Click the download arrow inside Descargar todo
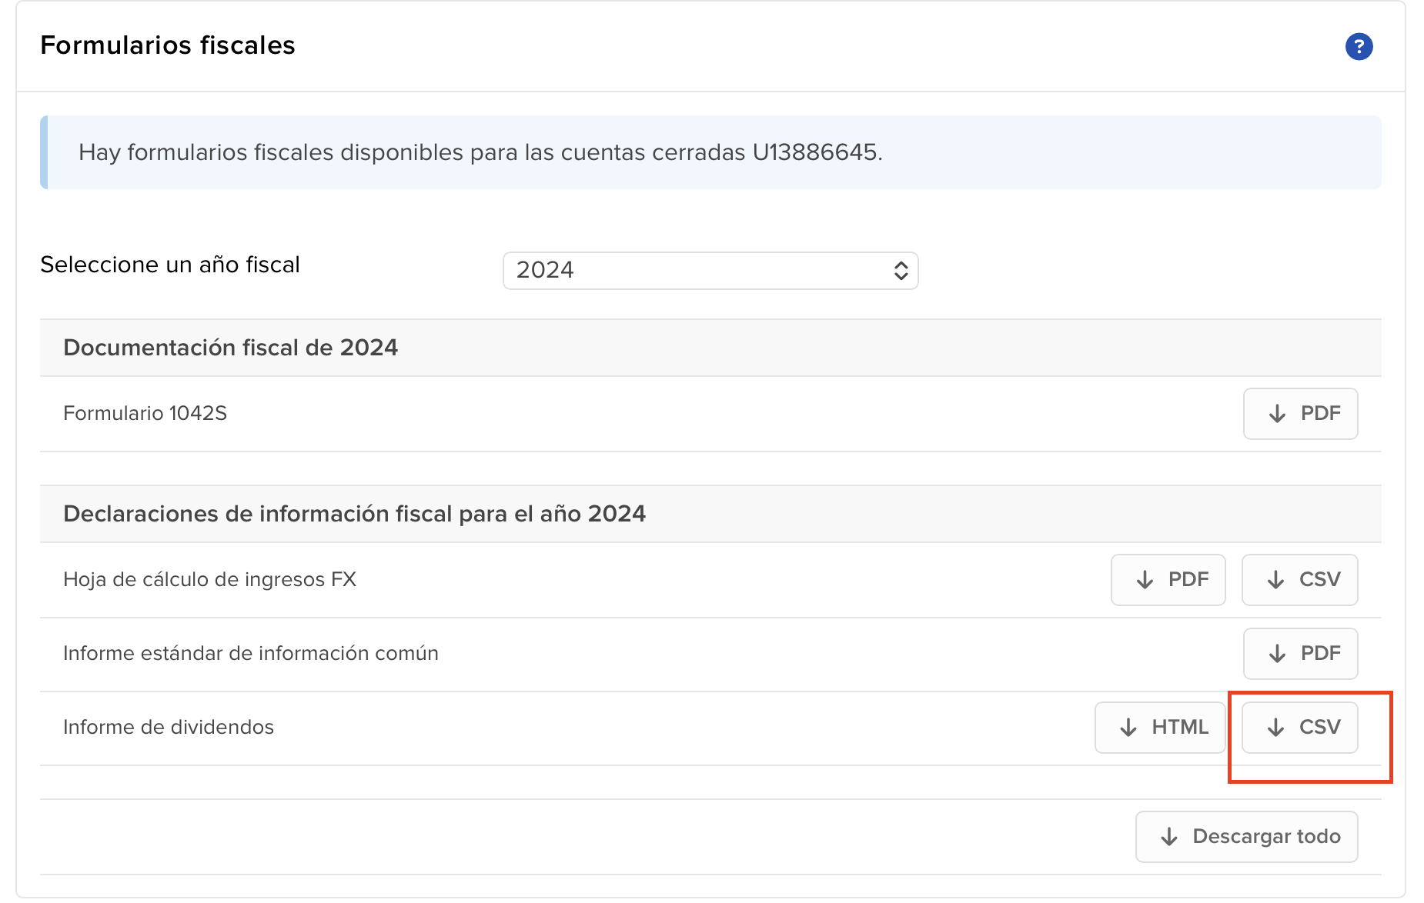The width and height of the screenshot is (1424, 903). tap(1171, 837)
